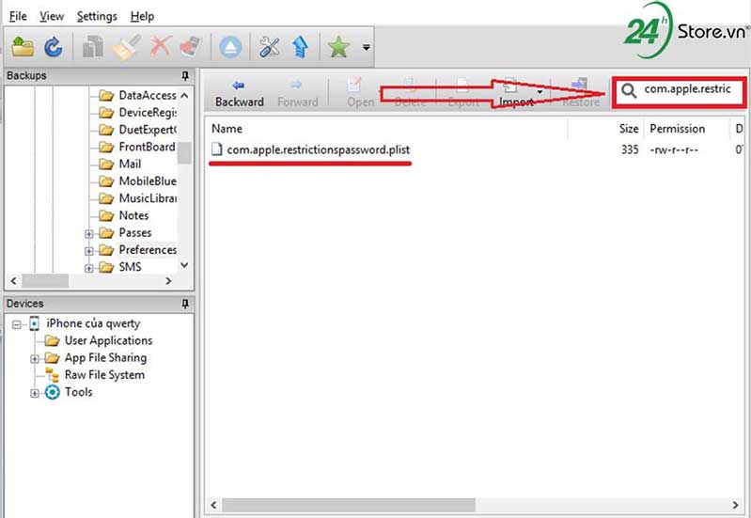Click the cleanup brush toolbar icon
Image resolution: width=751 pixels, height=518 pixels.
[x=127, y=47]
